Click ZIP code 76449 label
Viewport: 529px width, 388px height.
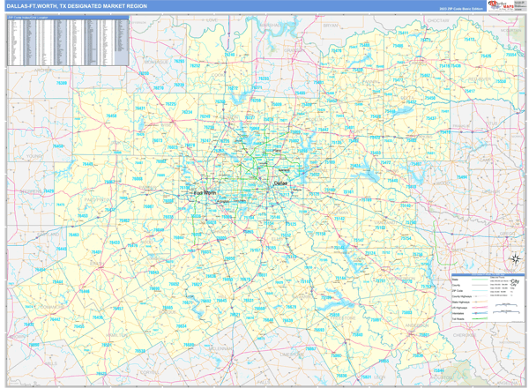point(87,164)
